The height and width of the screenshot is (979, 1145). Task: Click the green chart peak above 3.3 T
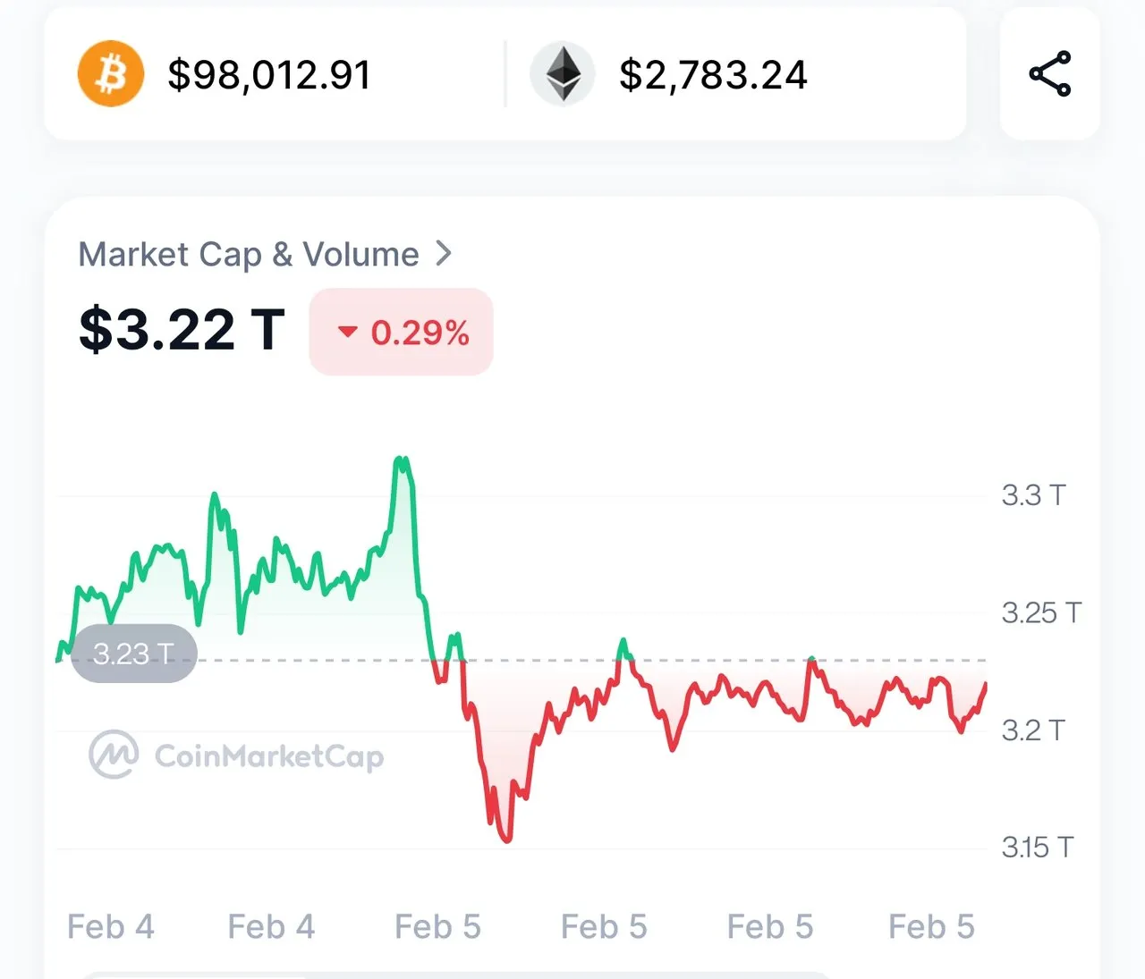pos(402,462)
